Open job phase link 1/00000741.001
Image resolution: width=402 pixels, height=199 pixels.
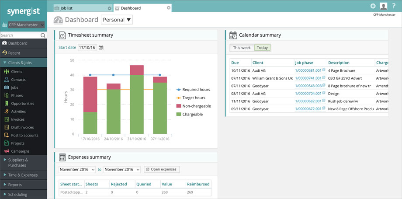tap(308, 78)
